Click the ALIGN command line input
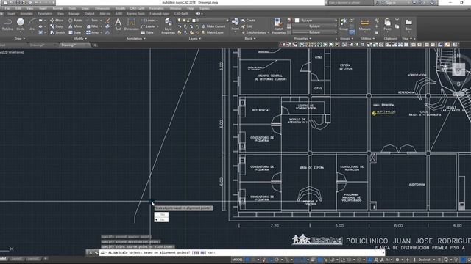The width and height of the screenshot is (471, 264). coord(242,252)
